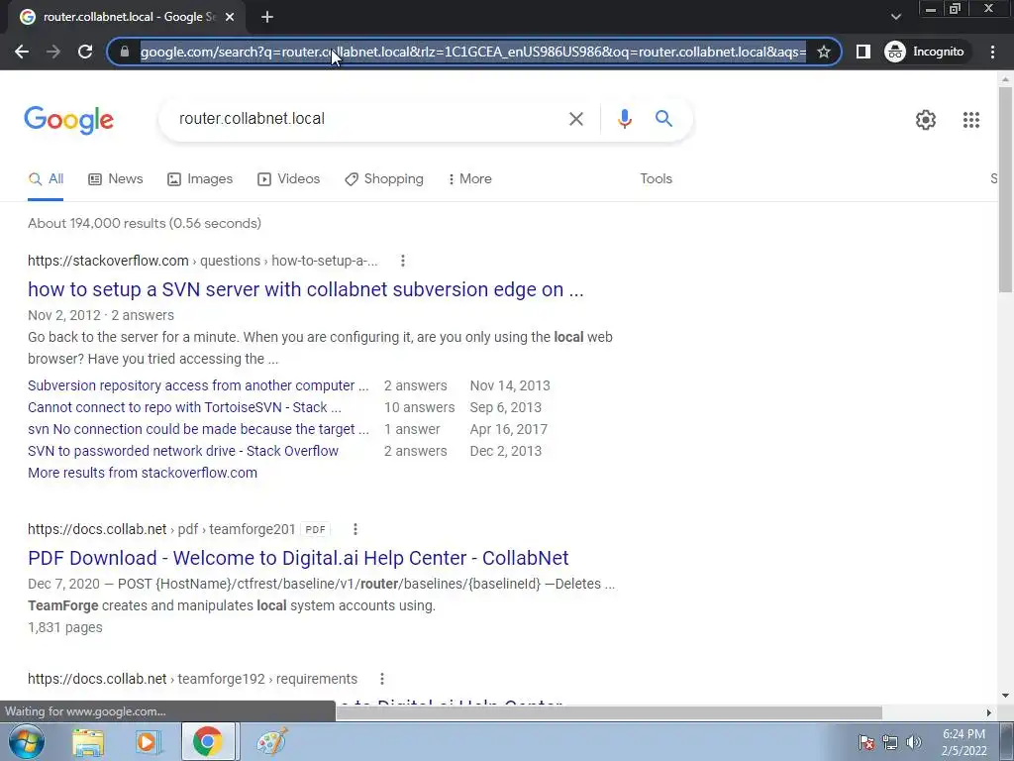The height and width of the screenshot is (761, 1014).
Task: Go back using the browser back arrow
Action: point(22,52)
